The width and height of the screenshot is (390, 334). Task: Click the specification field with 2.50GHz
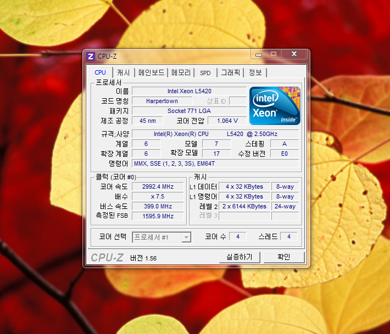tap(215, 134)
